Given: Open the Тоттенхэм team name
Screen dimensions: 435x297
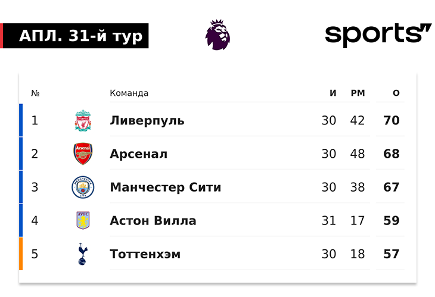Looking at the screenshot, I should pos(145,254).
